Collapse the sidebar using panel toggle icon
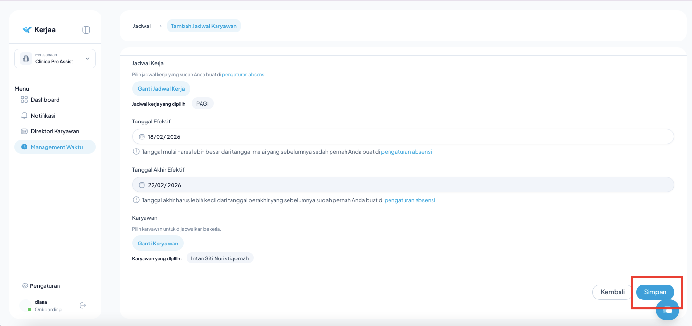Image resolution: width=692 pixels, height=326 pixels. tap(86, 30)
